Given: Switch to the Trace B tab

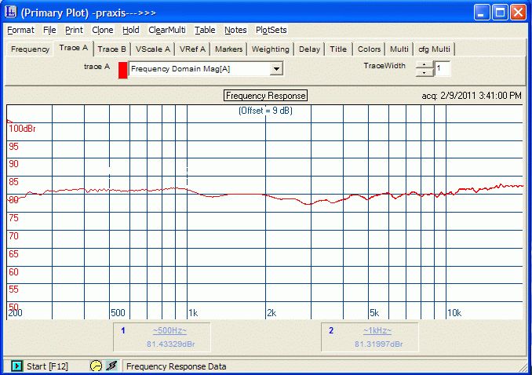Looking at the screenshot, I should [111, 49].
